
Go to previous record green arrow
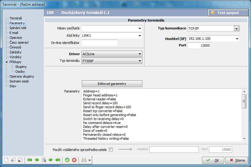37,160
